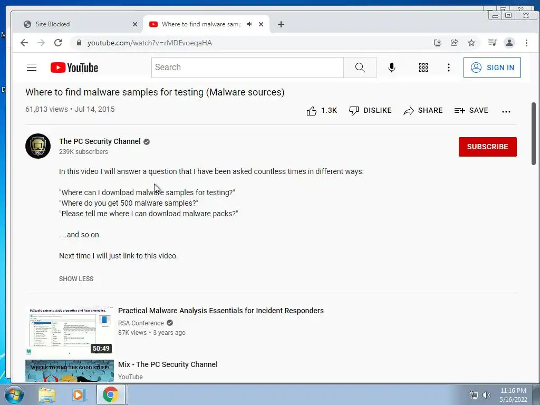Open the Mix - The PC Security Channel title

pyautogui.click(x=168, y=364)
